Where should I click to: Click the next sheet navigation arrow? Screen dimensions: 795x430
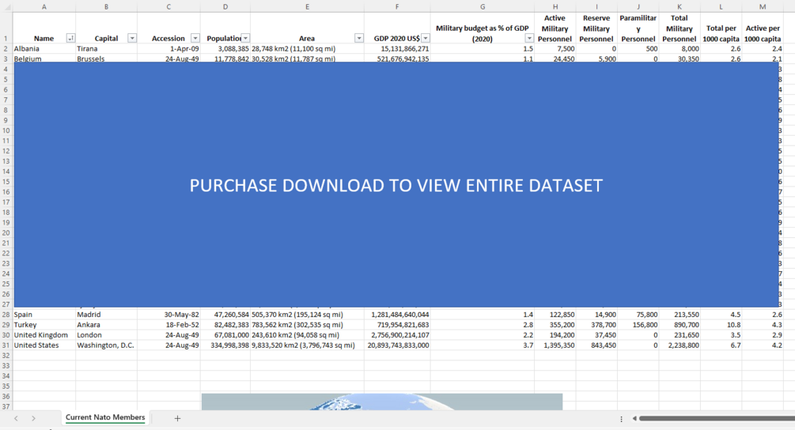coord(33,418)
